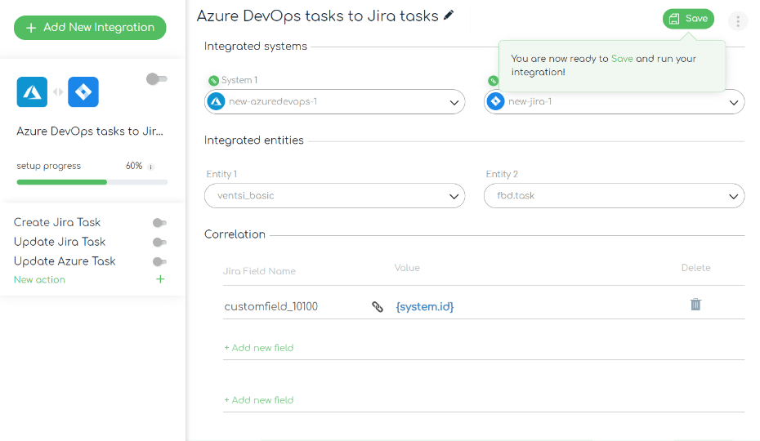Image resolution: width=760 pixels, height=441 pixels.
Task: Click the Jira icon in integration card
Action: [83, 91]
